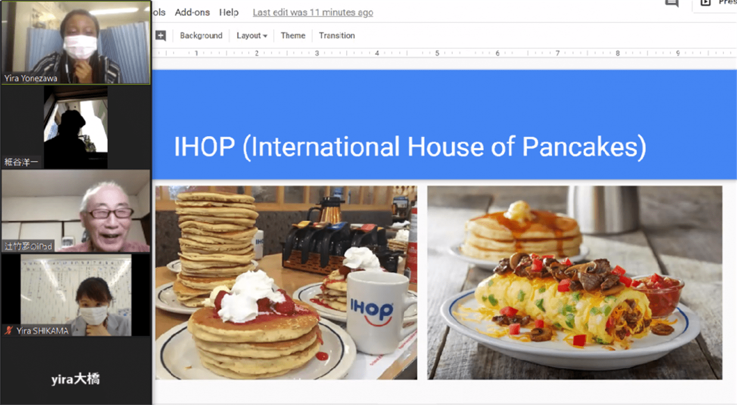Click the Background button

[x=201, y=35]
